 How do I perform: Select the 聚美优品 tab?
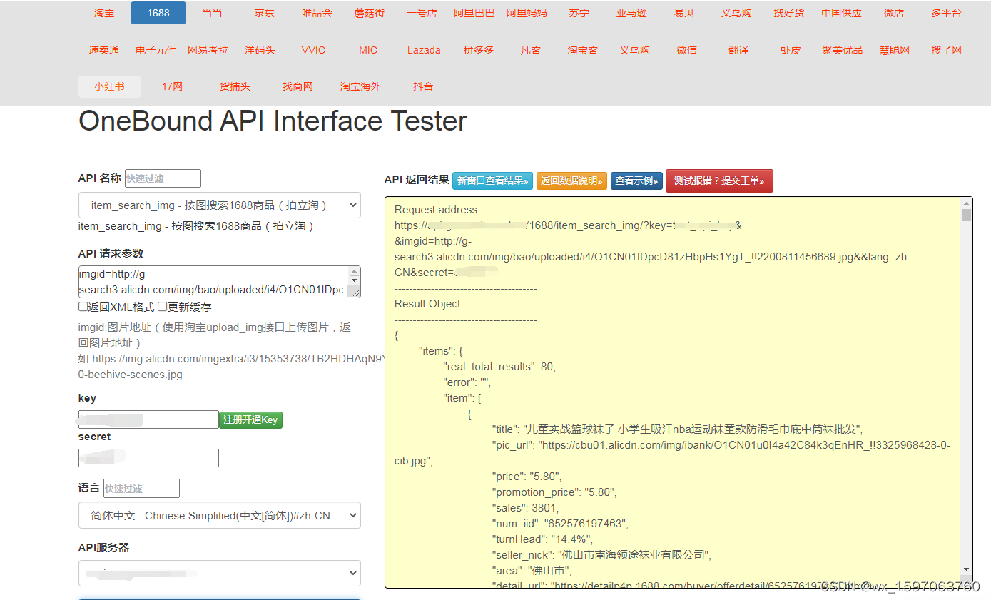[x=843, y=50]
